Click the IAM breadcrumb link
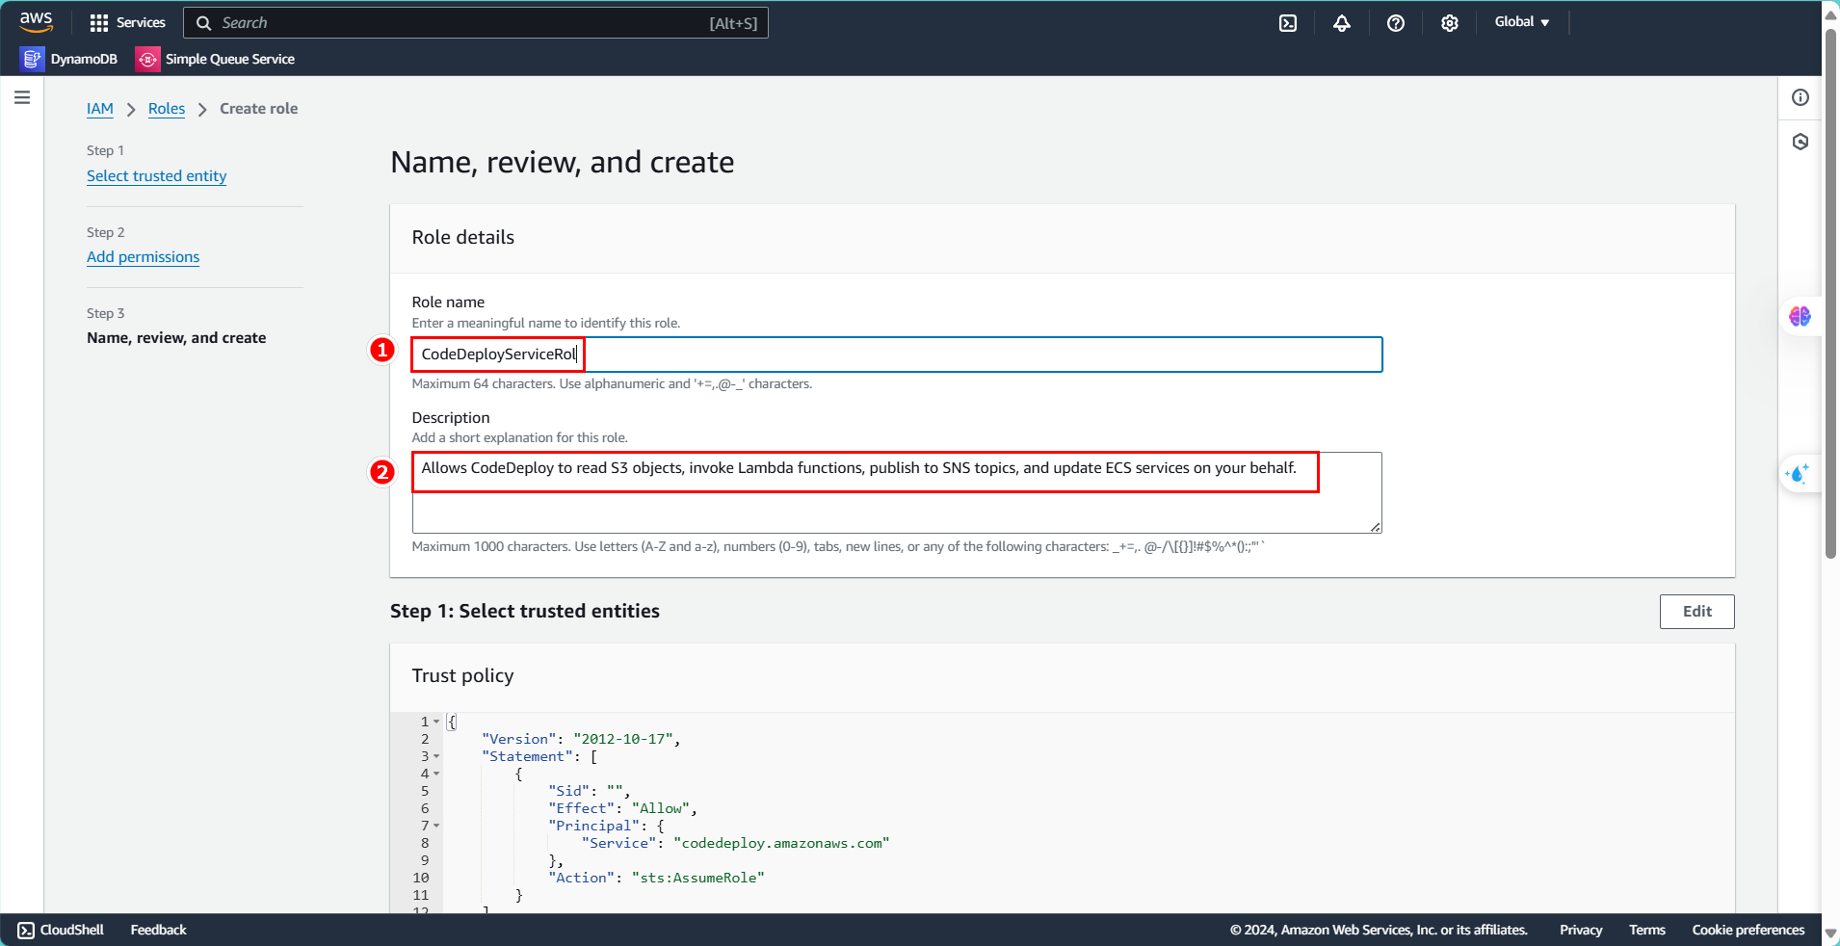This screenshot has height=946, width=1840. tap(100, 109)
